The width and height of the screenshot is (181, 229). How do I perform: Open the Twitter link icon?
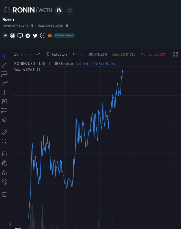tap(35, 36)
